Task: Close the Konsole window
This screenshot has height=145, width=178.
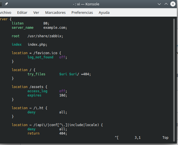Action: click(x=173, y=4)
